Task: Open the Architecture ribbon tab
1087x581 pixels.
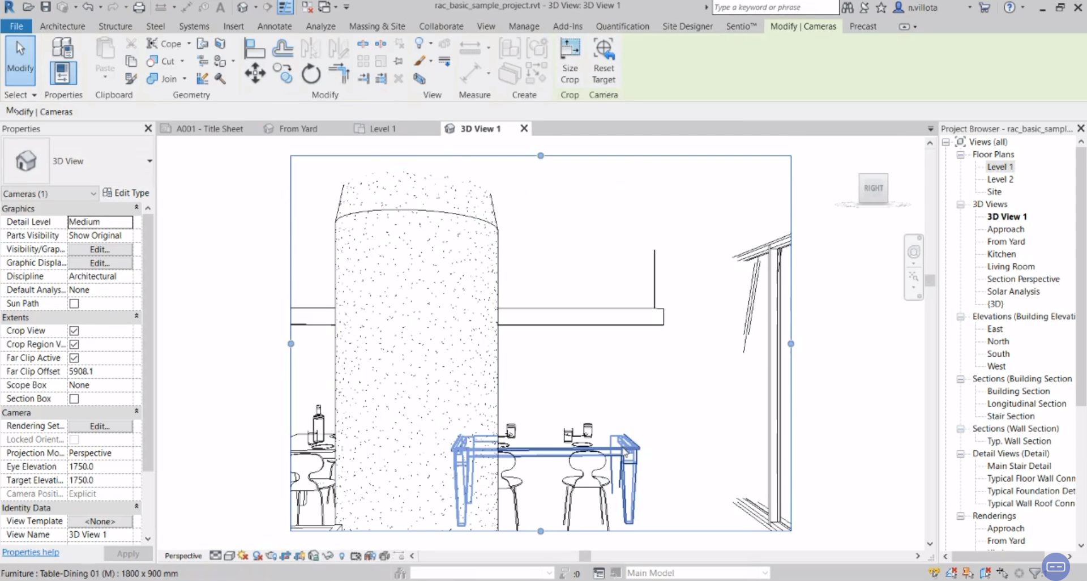Action: pyautogui.click(x=62, y=26)
